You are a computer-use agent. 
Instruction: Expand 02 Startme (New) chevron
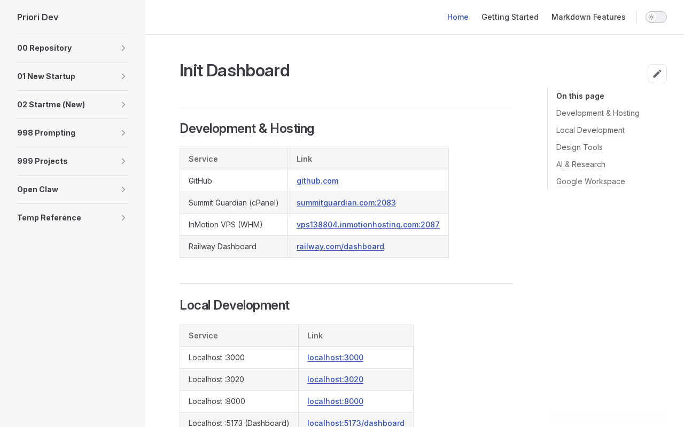pos(123,105)
